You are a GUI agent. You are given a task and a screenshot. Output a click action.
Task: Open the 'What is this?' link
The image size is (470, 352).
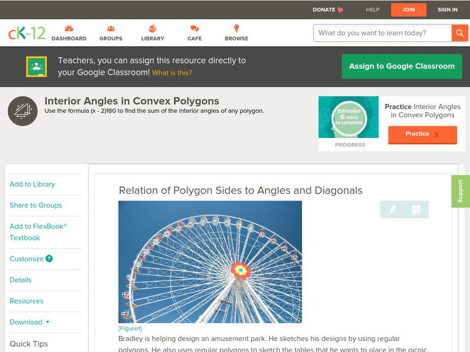tap(172, 73)
